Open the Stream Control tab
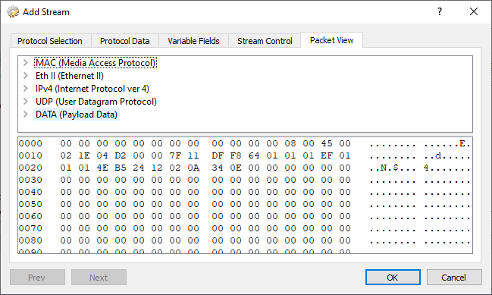The image size is (492, 295). click(x=265, y=41)
